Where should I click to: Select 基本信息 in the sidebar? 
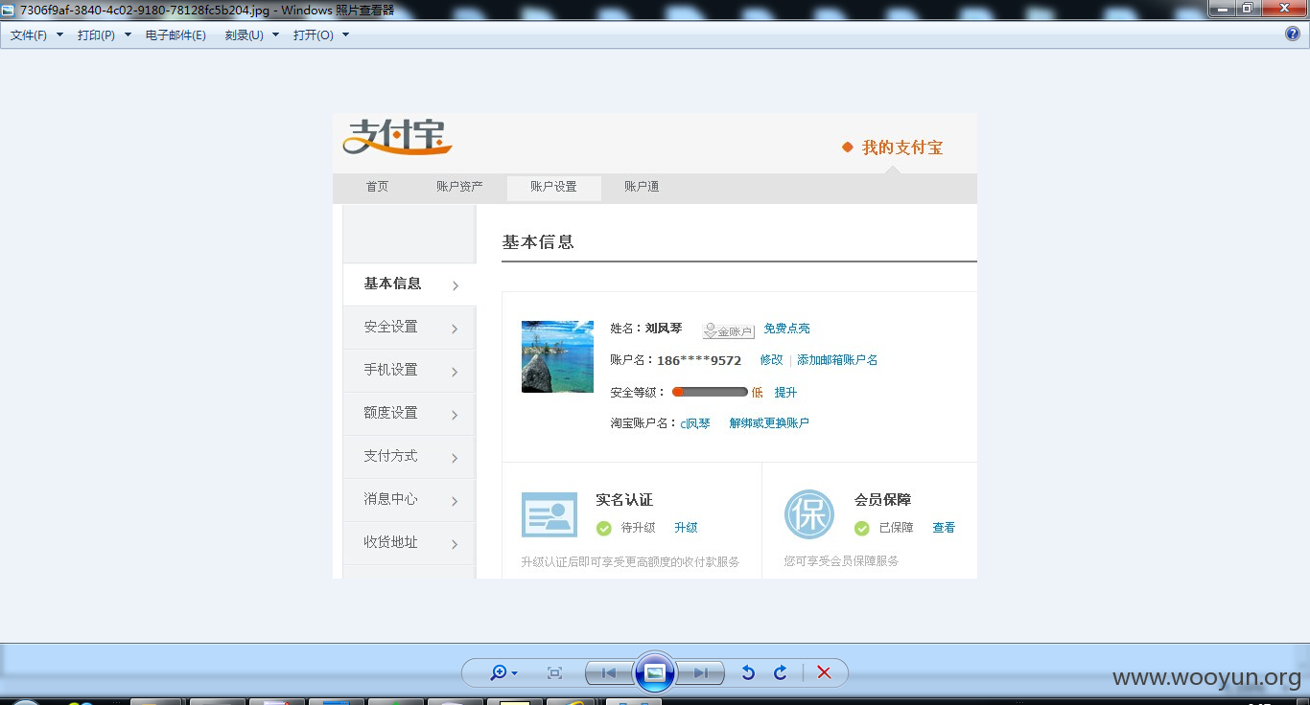(x=409, y=284)
